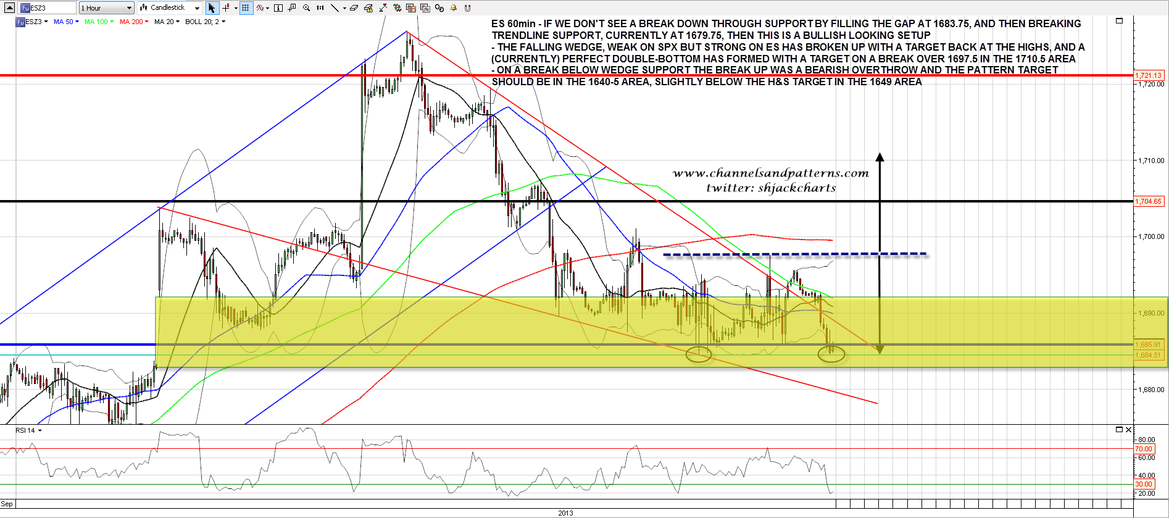Maximize the RSI panel
This screenshot has height=518, width=1169.
(1119, 430)
